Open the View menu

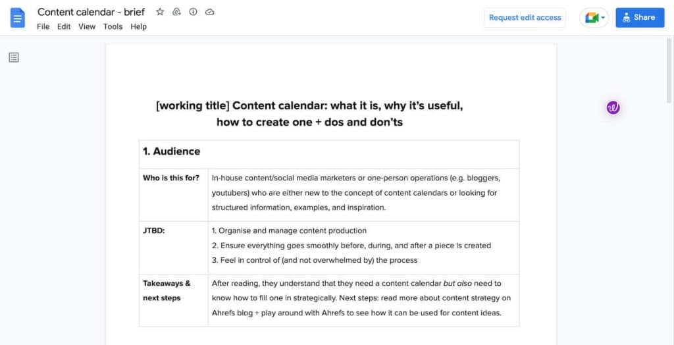pos(87,26)
